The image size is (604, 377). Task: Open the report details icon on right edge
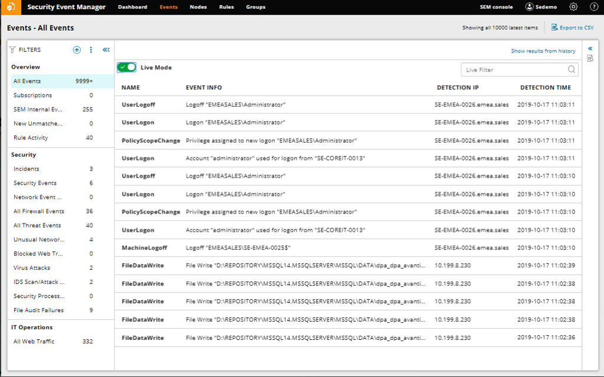coord(590,58)
